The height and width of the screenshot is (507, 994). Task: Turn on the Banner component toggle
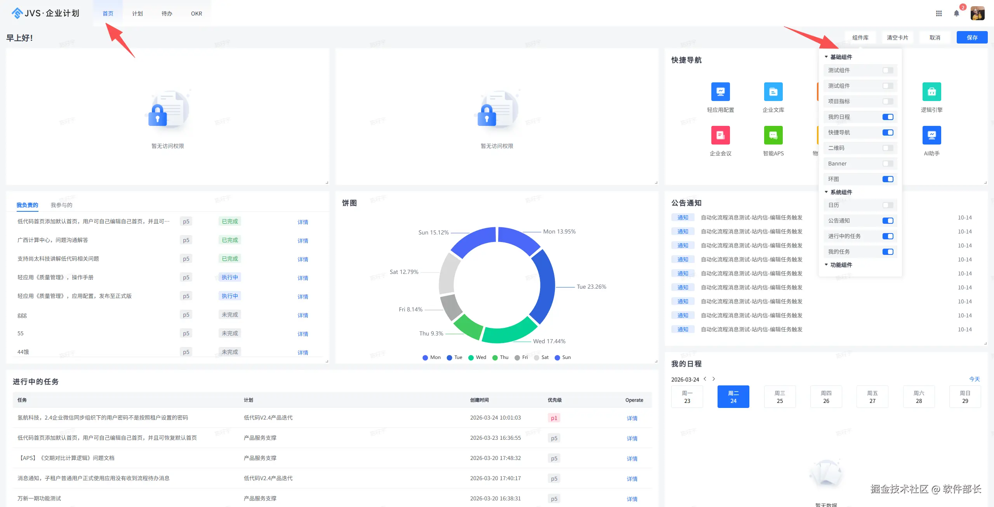(x=888, y=164)
